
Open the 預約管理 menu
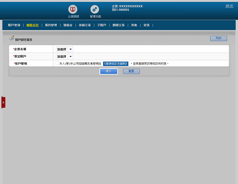51,25
